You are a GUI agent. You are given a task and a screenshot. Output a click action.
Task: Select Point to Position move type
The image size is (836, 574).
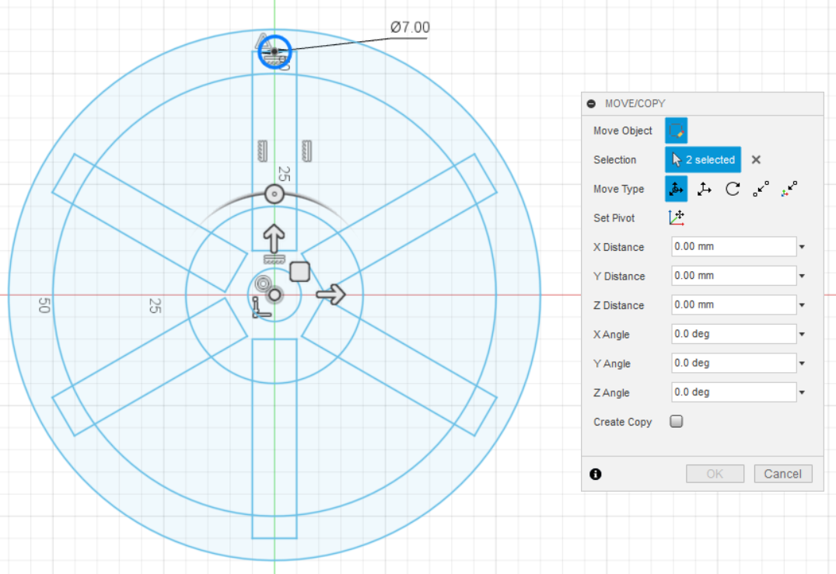[789, 189]
